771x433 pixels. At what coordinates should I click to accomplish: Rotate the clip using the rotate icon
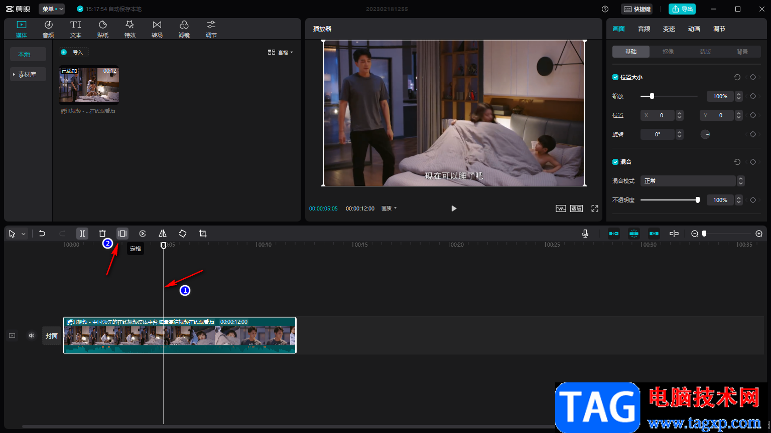coord(183,234)
